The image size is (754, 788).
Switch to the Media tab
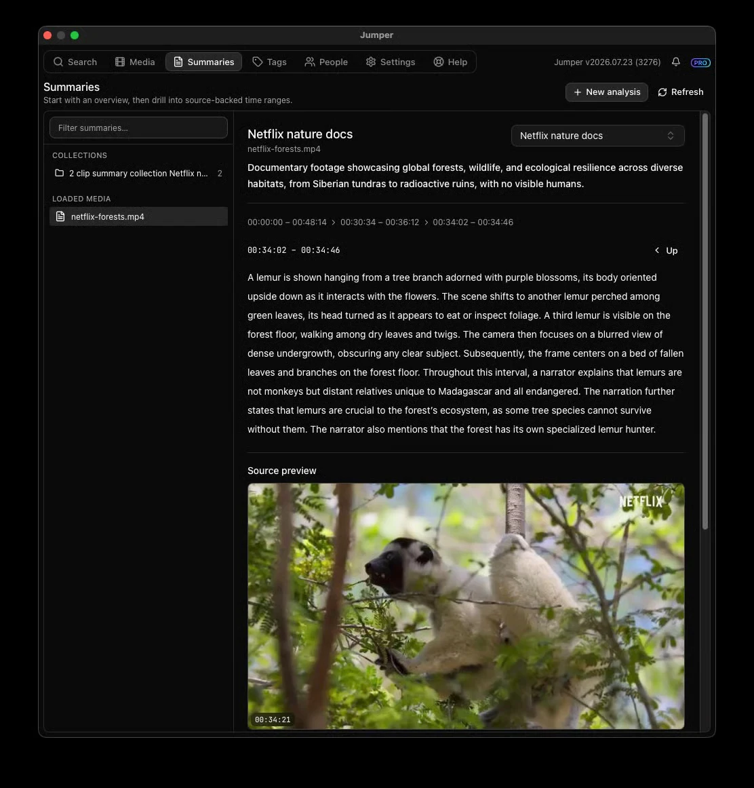tap(135, 62)
